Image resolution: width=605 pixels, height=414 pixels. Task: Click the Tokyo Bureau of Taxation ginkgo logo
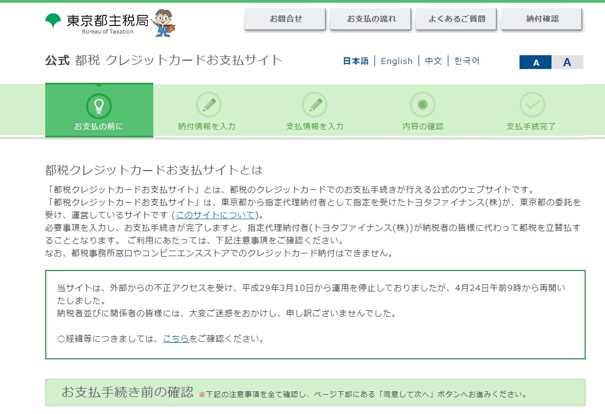pos(53,20)
